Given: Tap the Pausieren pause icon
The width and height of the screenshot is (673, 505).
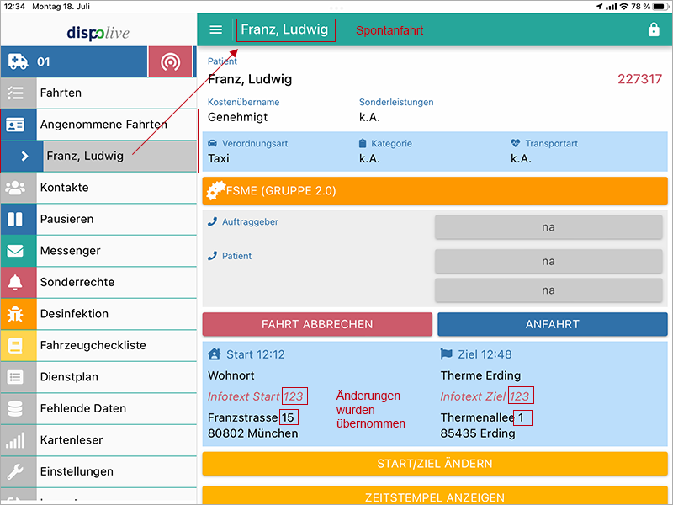Looking at the screenshot, I should (15, 219).
